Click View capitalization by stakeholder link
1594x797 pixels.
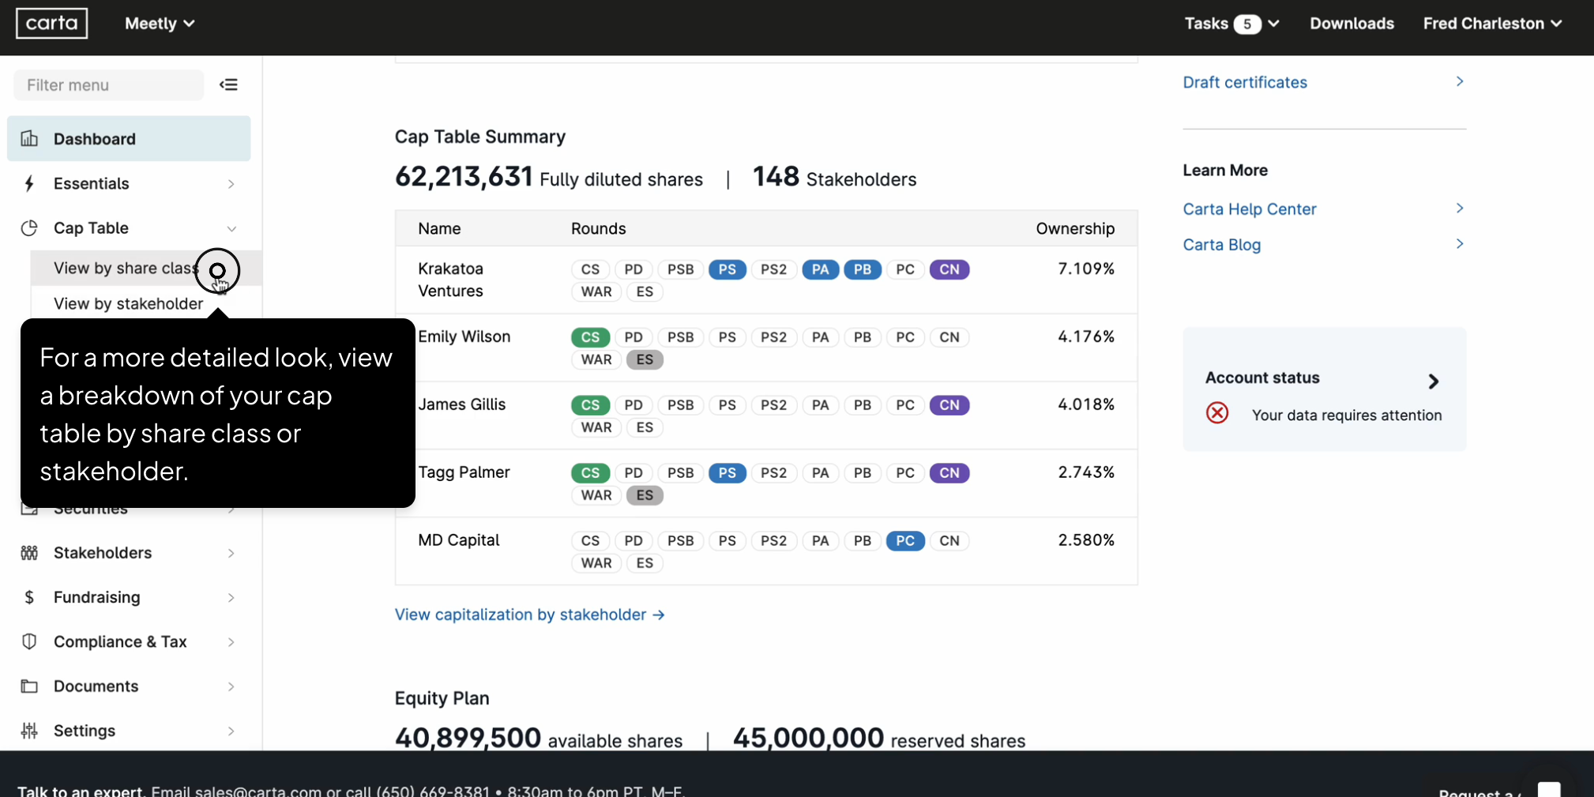[x=530, y=615]
